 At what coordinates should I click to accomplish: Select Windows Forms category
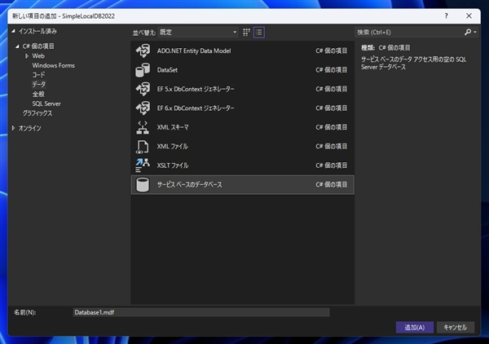coord(53,65)
